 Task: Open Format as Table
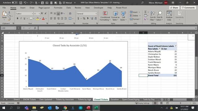tap(115, 16)
